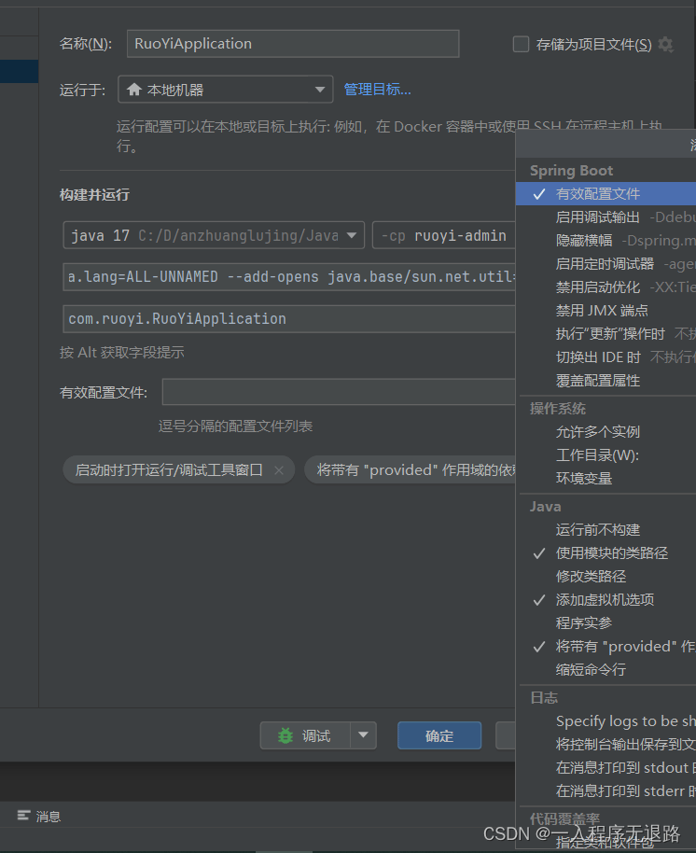Select 环境变量 menu entry
The width and height of the screenshot is (696, 853).
pos(606,479)
